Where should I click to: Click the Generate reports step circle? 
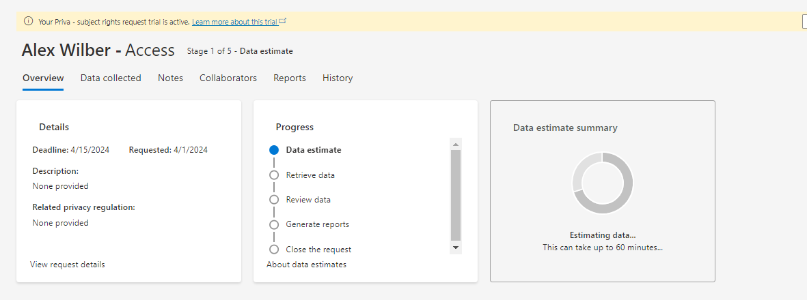pos(274,224)
